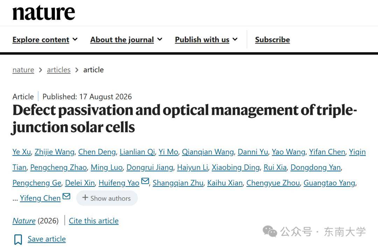
Task: Click the bookmark icon for Save article
Action: click(18, 240)
